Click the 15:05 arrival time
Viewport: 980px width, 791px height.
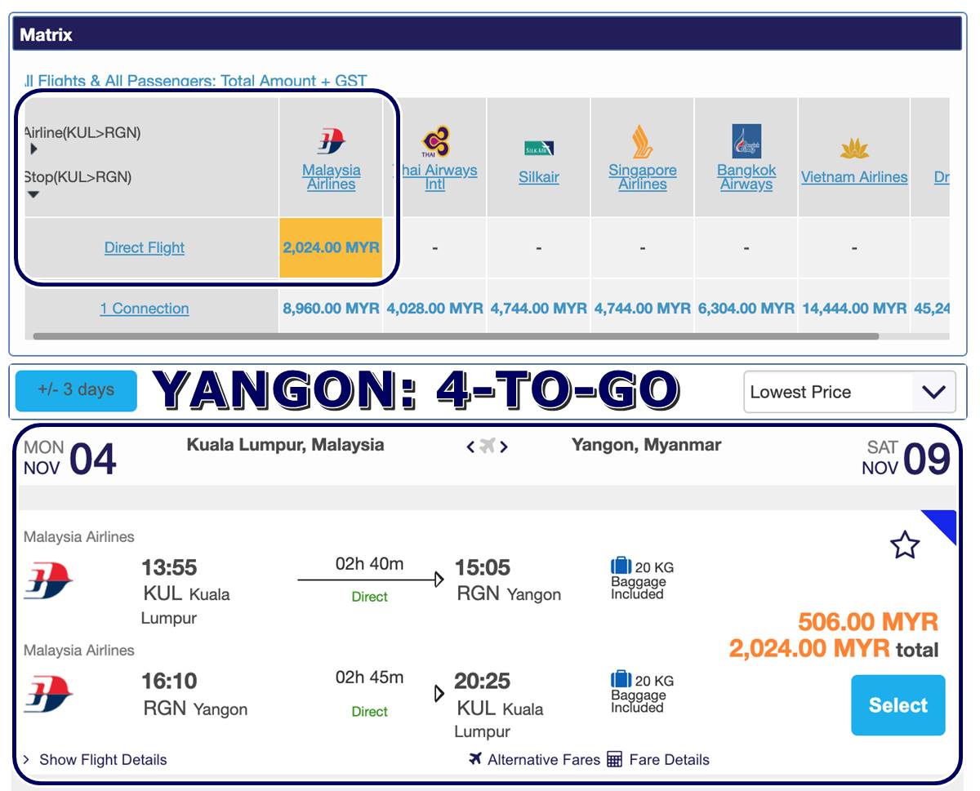[x=483, y=567]
